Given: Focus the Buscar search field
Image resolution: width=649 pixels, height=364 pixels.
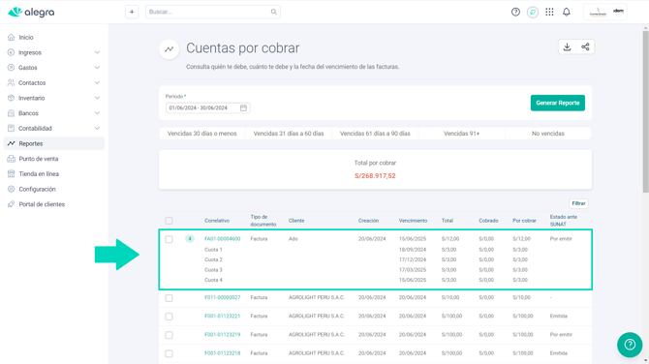Looking at the screenshot, I should click(213, 12).
